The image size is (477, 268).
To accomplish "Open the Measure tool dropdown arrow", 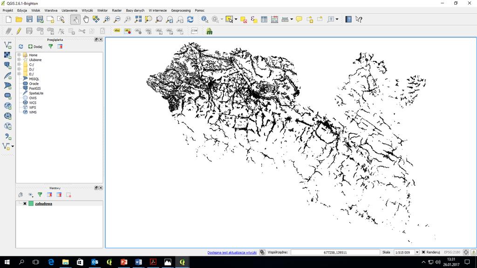I will pos(292,20).
